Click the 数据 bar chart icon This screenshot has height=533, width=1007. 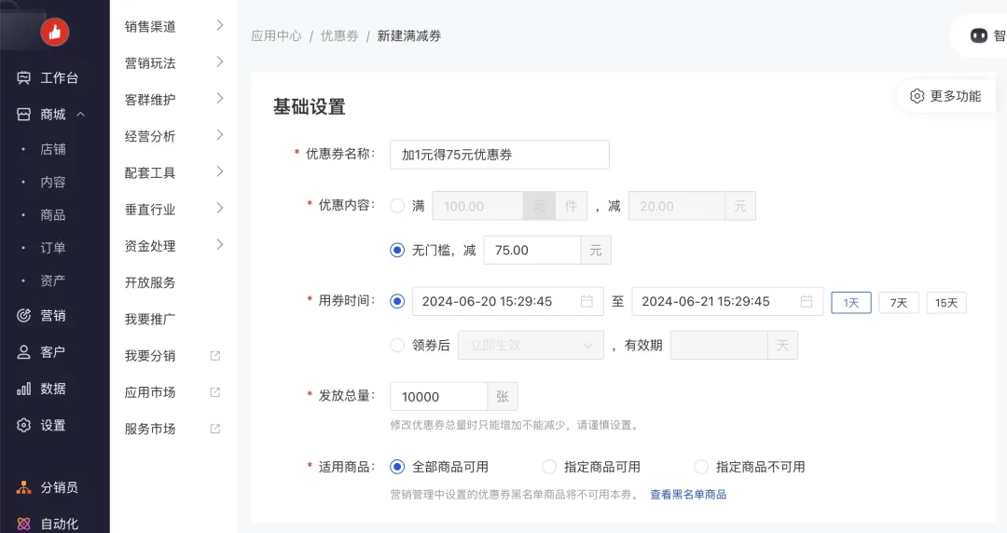point(24,389)
